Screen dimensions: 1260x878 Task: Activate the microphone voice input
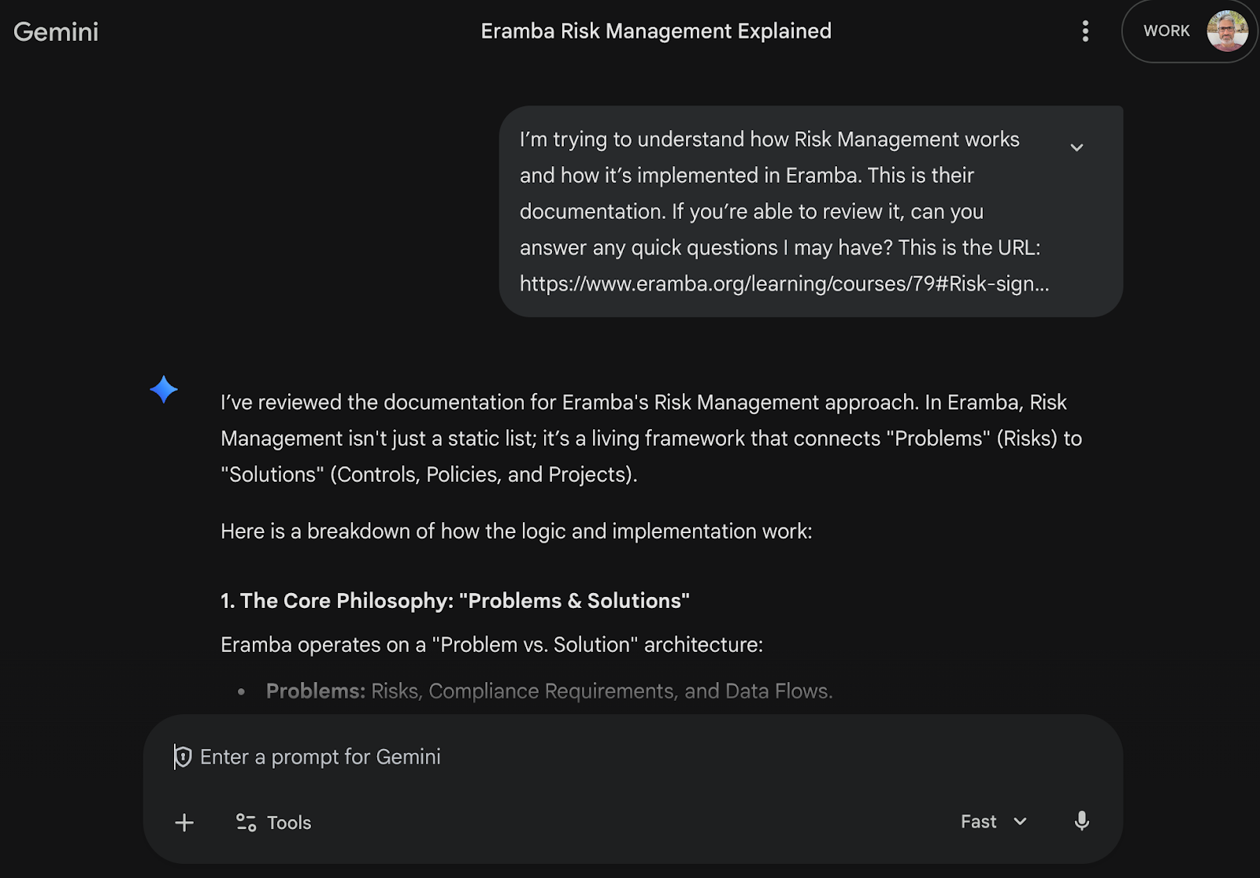tap(1082, 821)
